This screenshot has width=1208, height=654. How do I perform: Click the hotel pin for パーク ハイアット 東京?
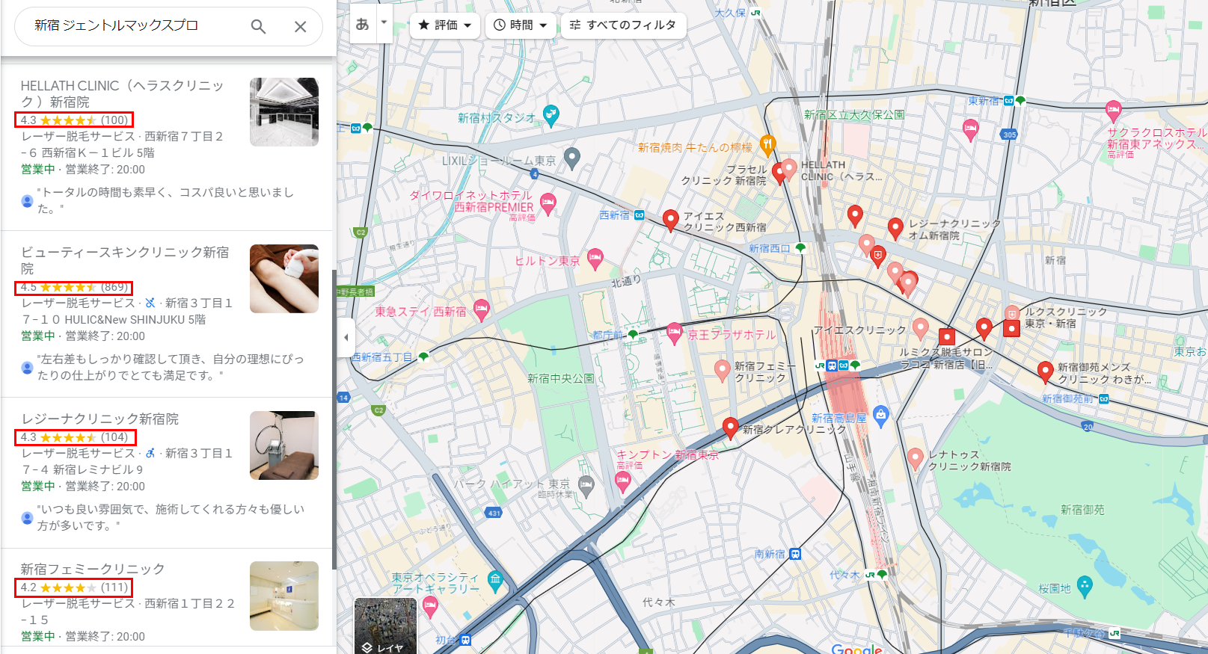tap(586, 485)
